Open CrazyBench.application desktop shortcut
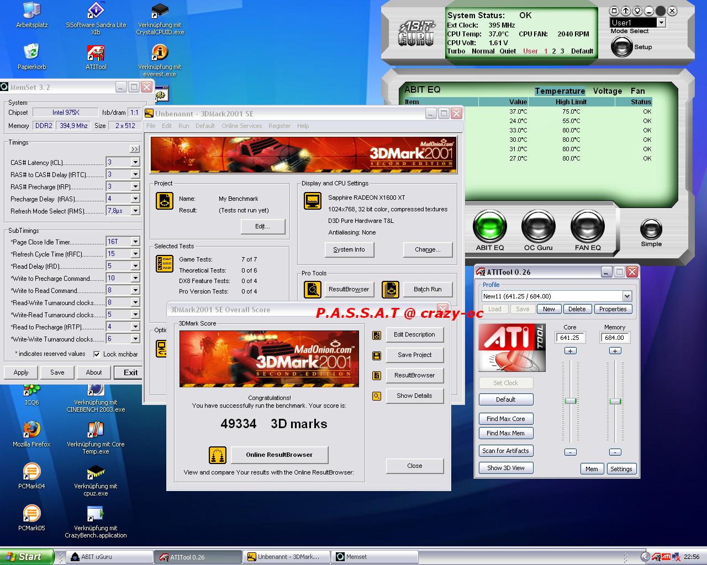707x565 pixels. (x=96, y=522)
